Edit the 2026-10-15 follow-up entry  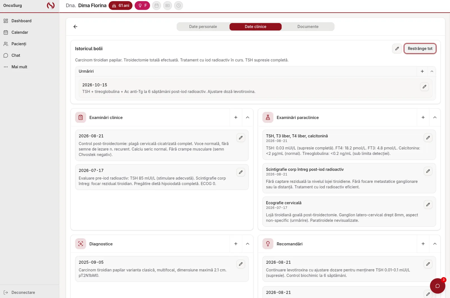(424, 87)
